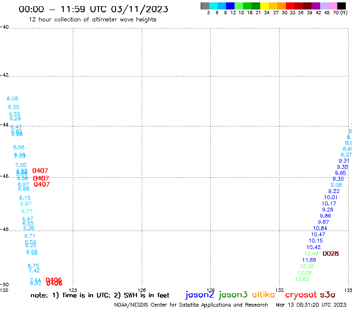Screen dimensions: 352x309
Task: Click the red 'cryosat' satellite label
Action: pos(301,295)
